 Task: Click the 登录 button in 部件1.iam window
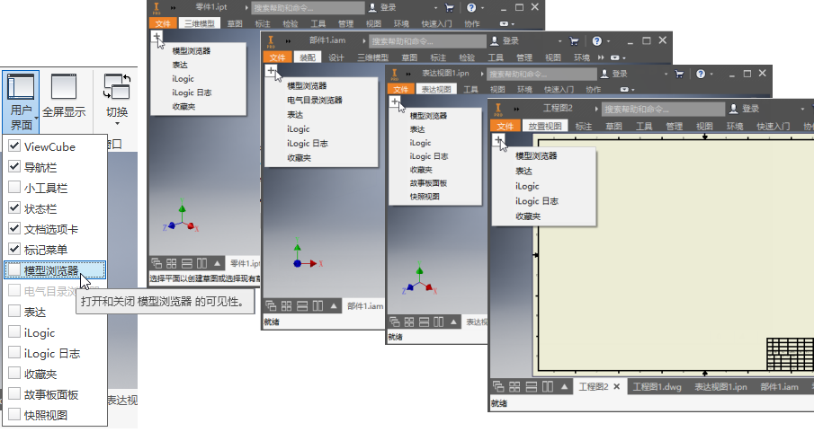(x=505, y=40)
